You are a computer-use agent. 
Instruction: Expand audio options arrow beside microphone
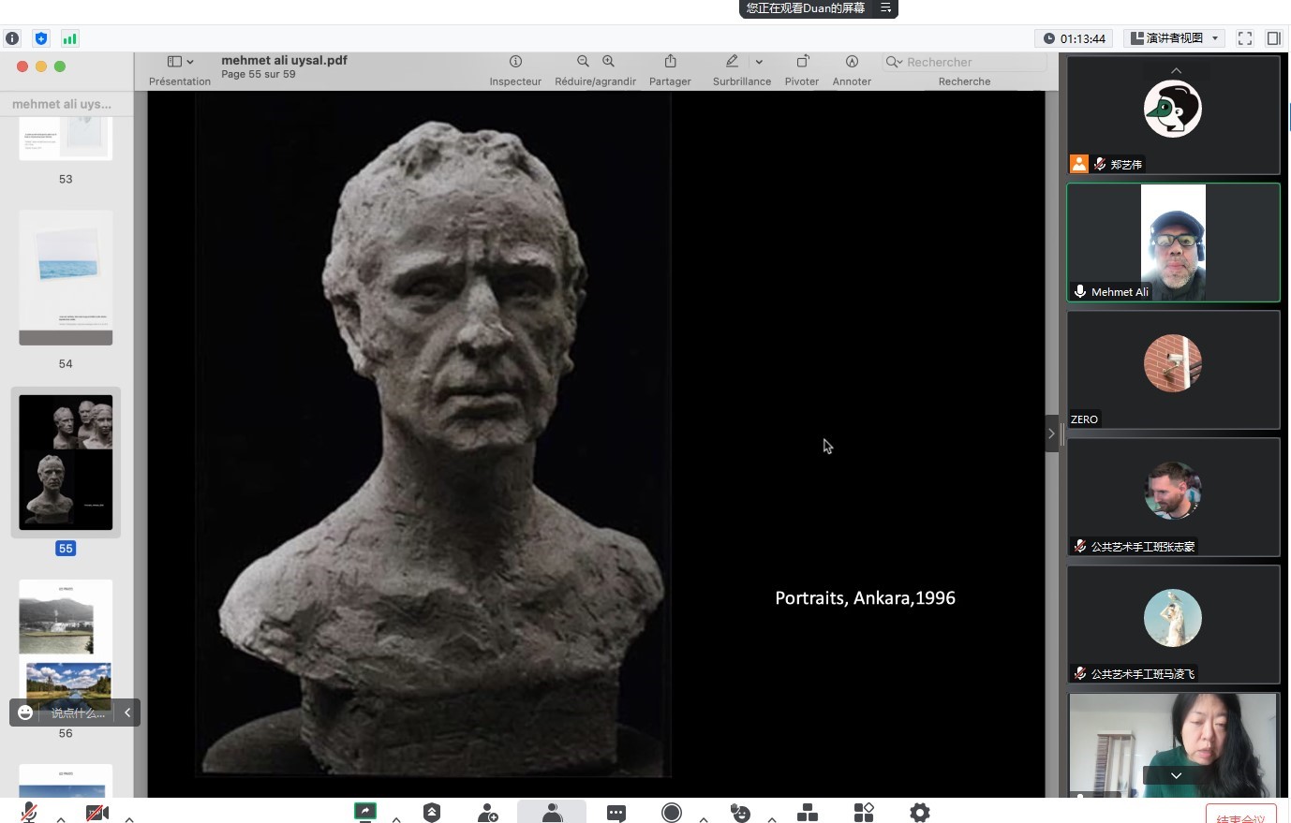(x=61, y=818)
